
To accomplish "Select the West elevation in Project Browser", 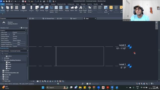I will pyautogui.click(x=9, y=68).
